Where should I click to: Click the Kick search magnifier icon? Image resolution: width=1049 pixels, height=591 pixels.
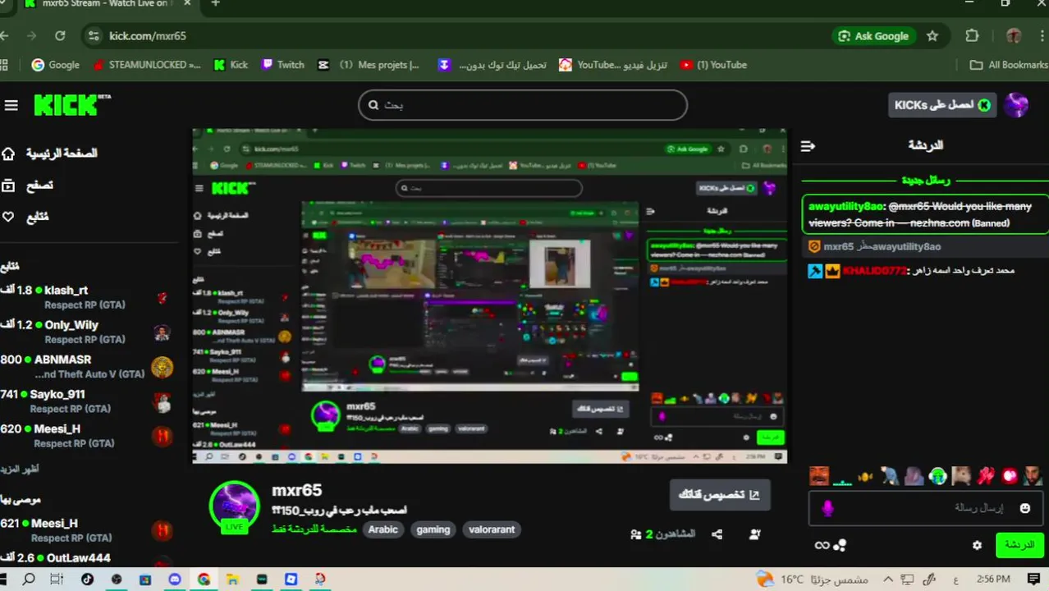[373, 105]
